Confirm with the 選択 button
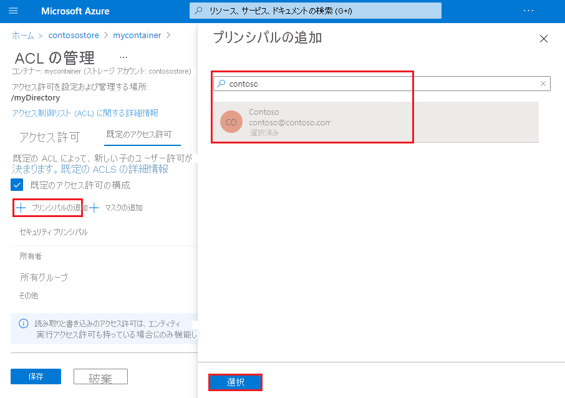The image size is (565, 398). coord(235,382)
